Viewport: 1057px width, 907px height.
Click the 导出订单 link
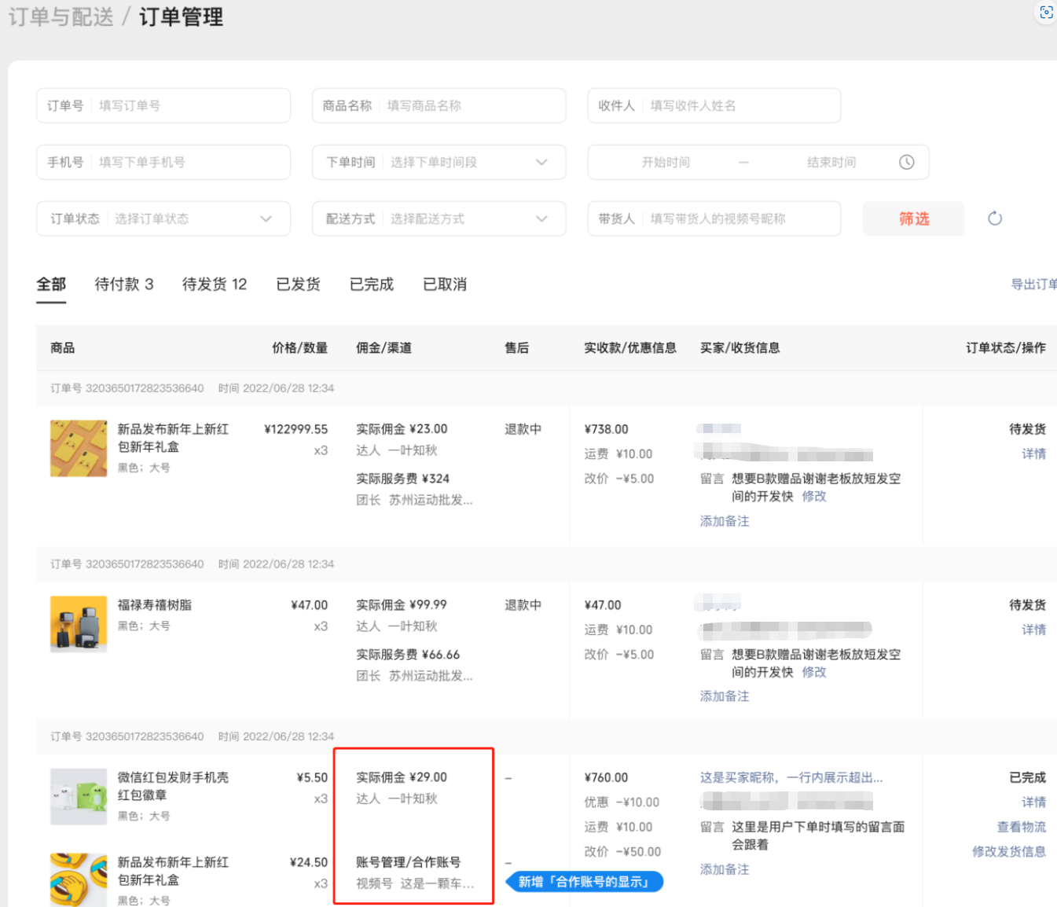[x=1033, y=285]
